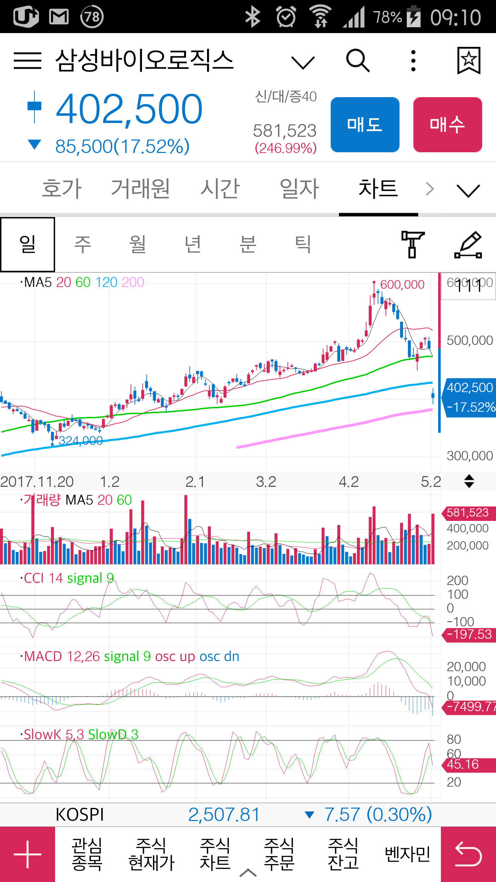Viewport: 496px width, 882px height.
Task: Tap the 신/대/증40 label
Action: pos(286,96)
